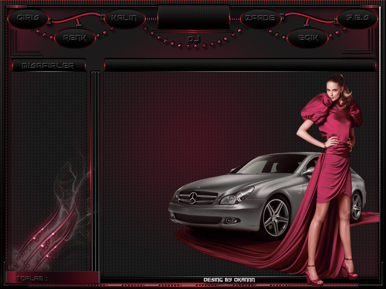This screenshot has width=386, height=289.
Task: Open the RENK color button
Action: (x=75, y=38)
